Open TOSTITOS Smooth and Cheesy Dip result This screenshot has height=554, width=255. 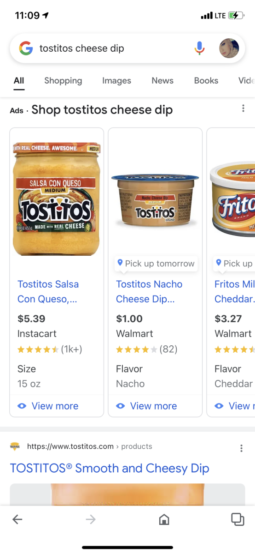click(110, 468)
